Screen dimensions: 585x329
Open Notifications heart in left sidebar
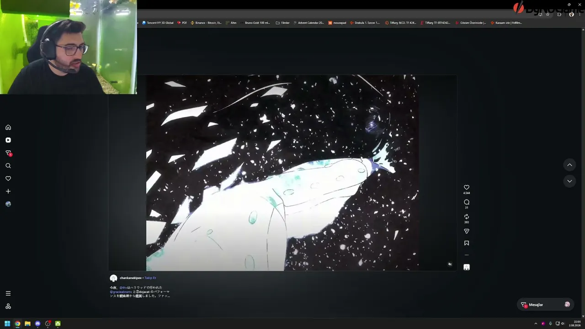click(8, 179)
